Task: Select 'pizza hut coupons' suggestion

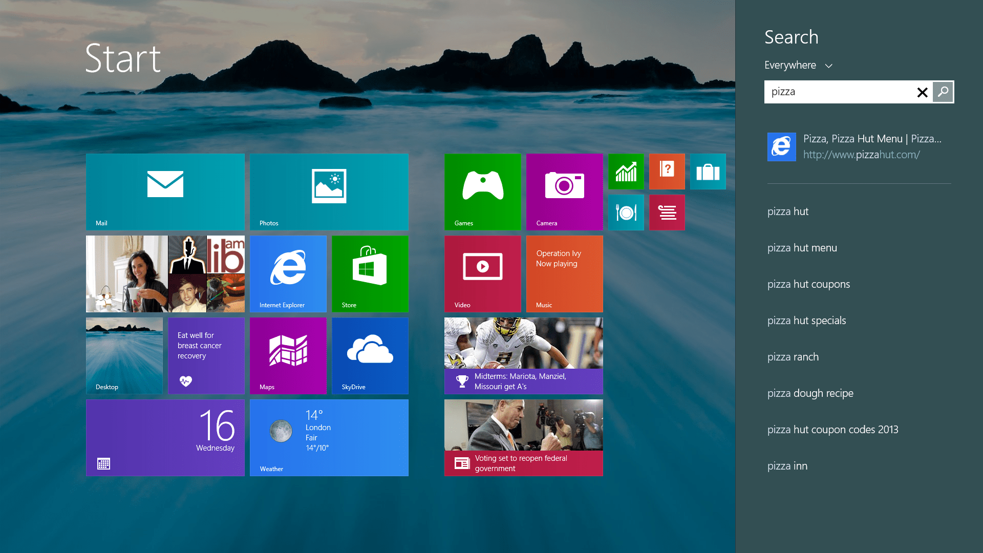Action: 808,284
